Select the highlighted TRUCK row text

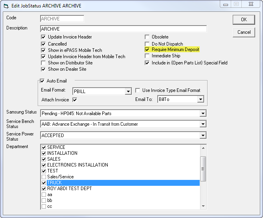click(x=55, y=183)
